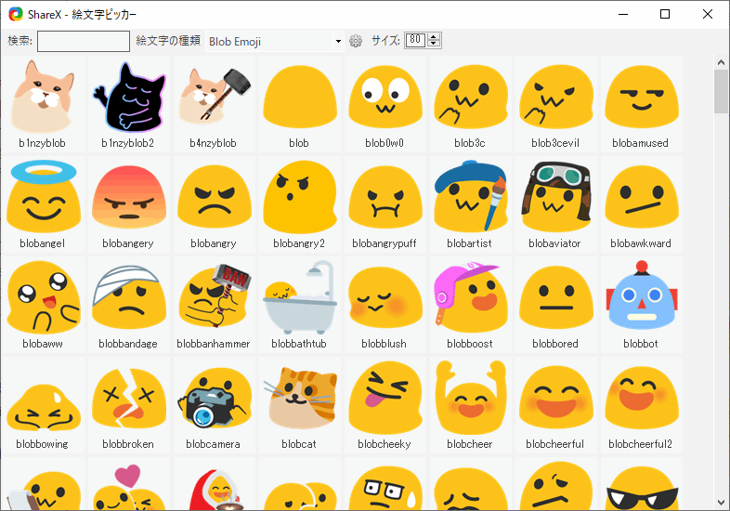Maximize the emoji picker window
Screen dimensions: 730x511
point(665,14)
